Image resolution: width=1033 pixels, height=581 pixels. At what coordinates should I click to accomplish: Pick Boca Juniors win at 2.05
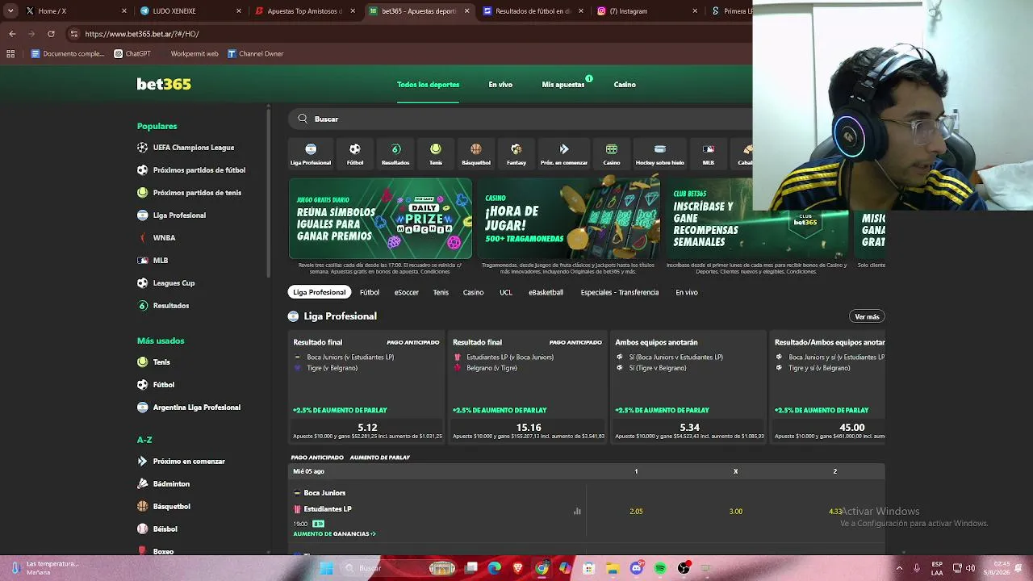(636, 511)
